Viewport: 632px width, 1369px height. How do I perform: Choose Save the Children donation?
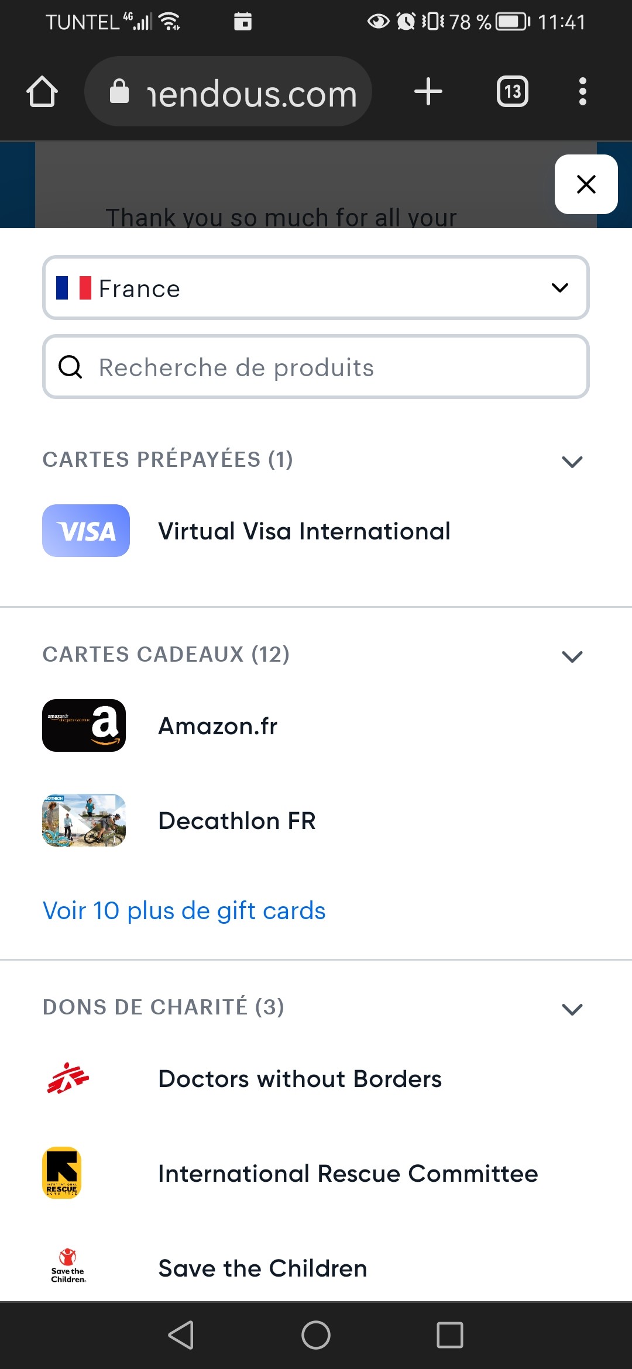263,1268
